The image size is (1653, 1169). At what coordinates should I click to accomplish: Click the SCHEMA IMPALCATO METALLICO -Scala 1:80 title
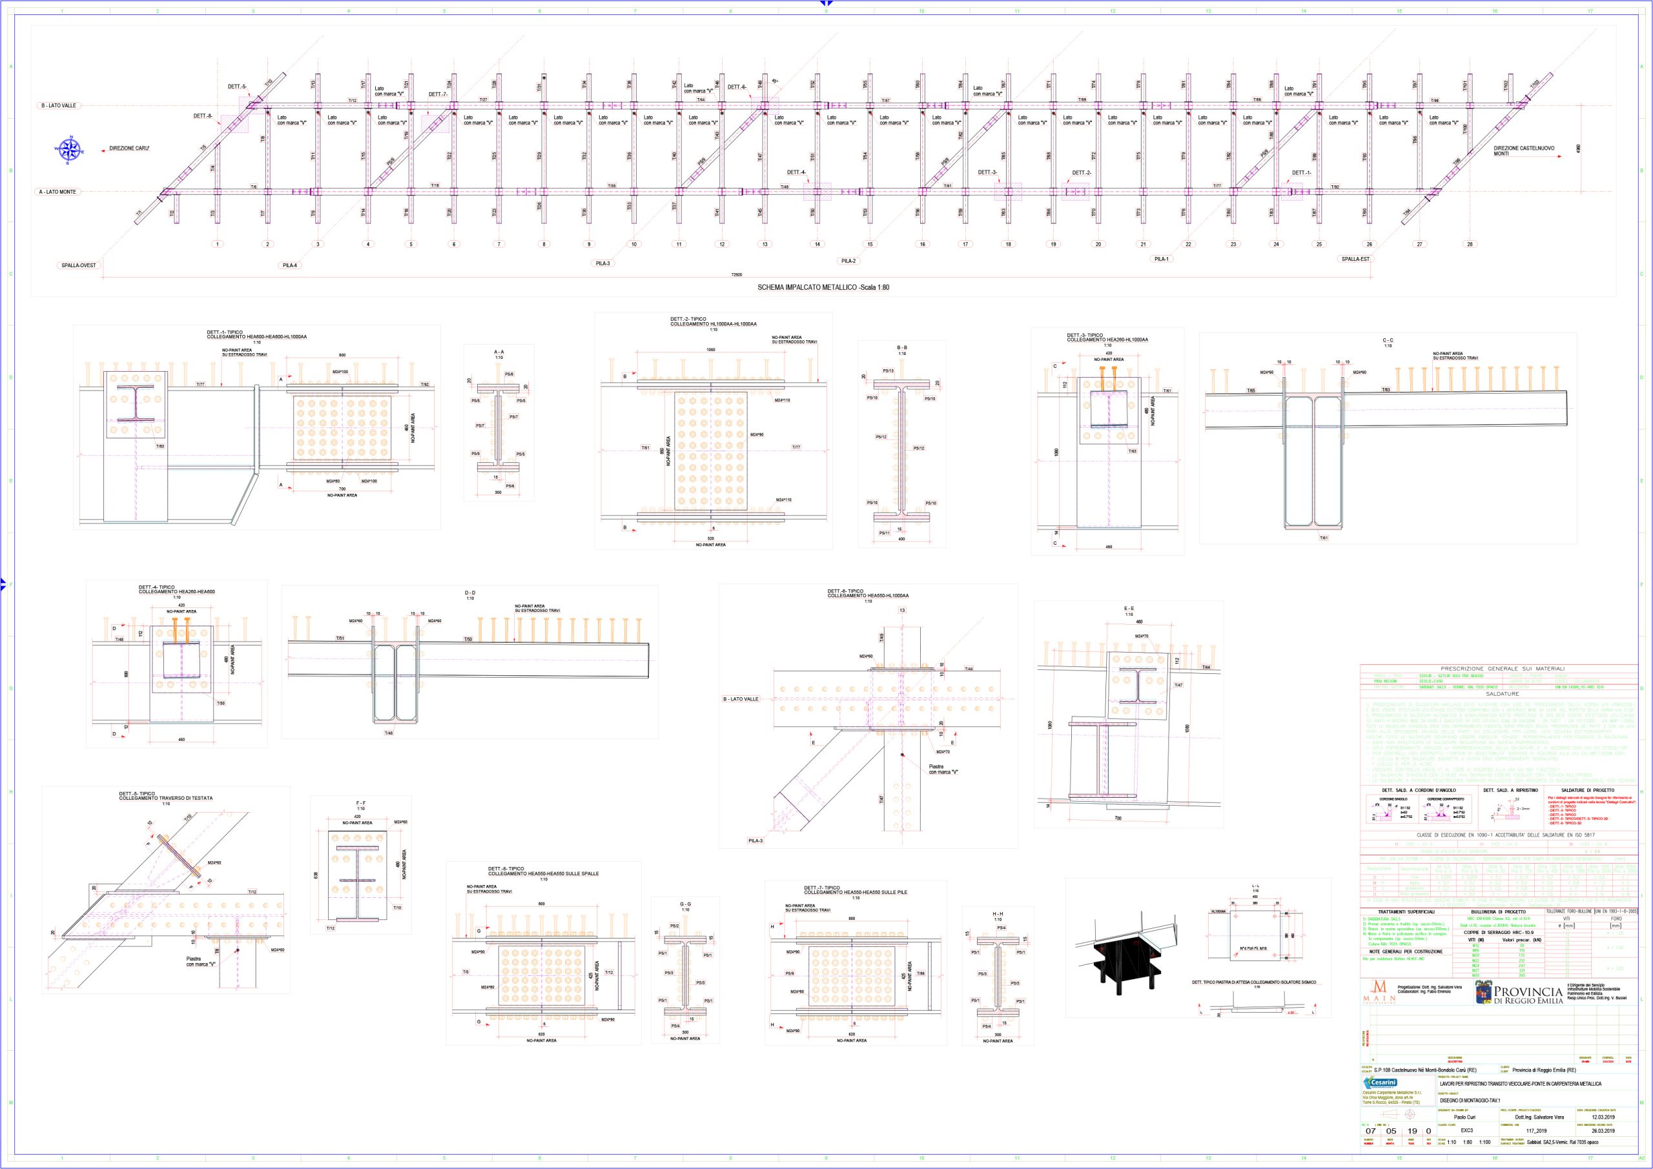823,287
